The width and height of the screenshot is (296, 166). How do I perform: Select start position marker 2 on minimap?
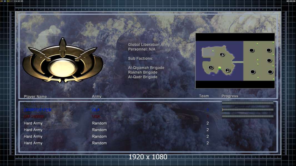point(228,70)
